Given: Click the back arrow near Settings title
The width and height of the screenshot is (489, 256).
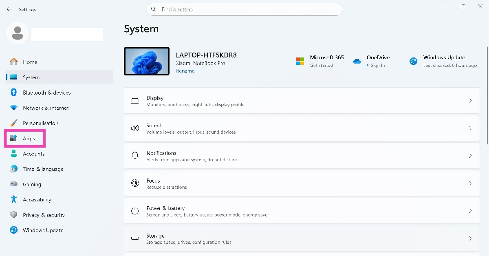Looking at the screenshot, I should tap(9, 9).
